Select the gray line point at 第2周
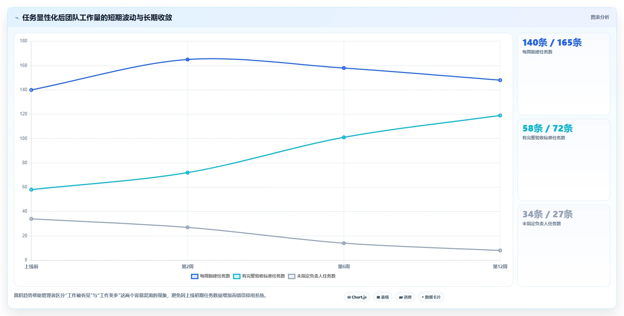This screenshot has width=624, height=316. coord(188,227)
